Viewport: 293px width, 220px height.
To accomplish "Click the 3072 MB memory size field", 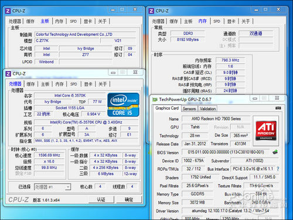I will point(197,202).
